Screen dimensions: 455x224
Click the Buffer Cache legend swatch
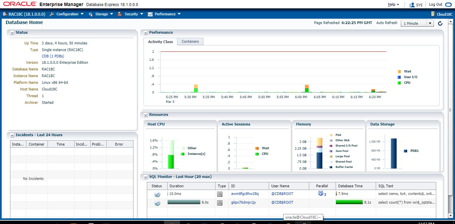tap(331, 167)
